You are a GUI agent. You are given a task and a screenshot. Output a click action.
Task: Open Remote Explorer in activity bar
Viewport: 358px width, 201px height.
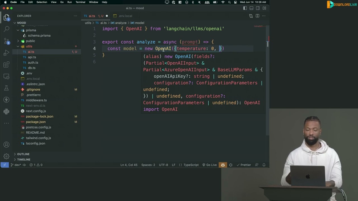pos(6,76)
